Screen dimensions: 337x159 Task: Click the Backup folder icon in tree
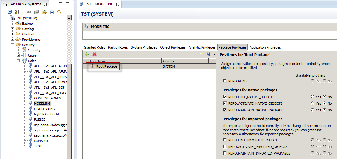point(19,23)
